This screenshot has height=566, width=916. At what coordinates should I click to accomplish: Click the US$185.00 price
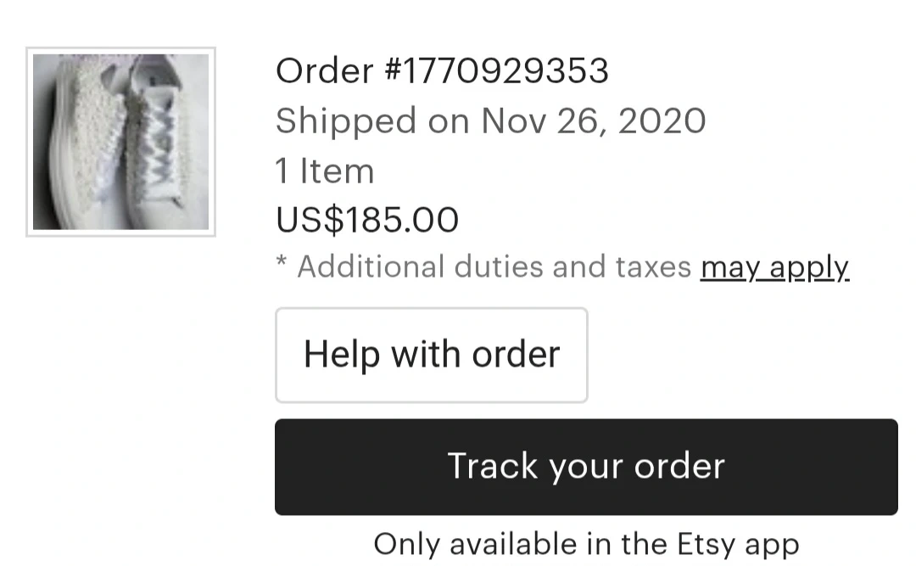coord(367,220)
